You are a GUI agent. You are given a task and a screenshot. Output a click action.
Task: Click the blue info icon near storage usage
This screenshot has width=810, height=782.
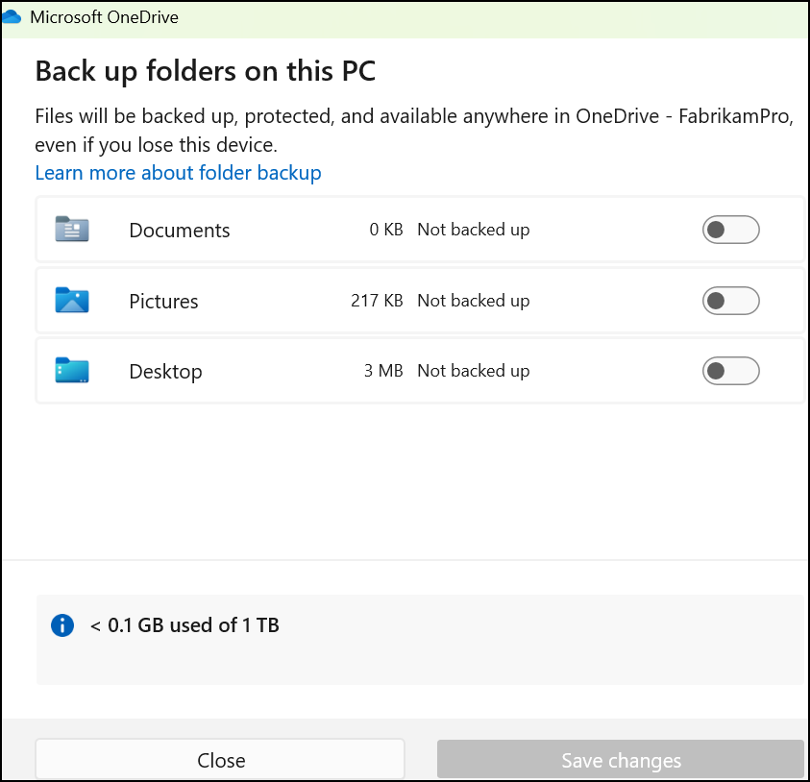61,624
